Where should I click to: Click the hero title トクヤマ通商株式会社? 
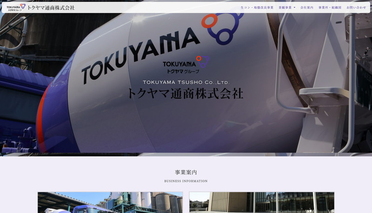[186, 93]
